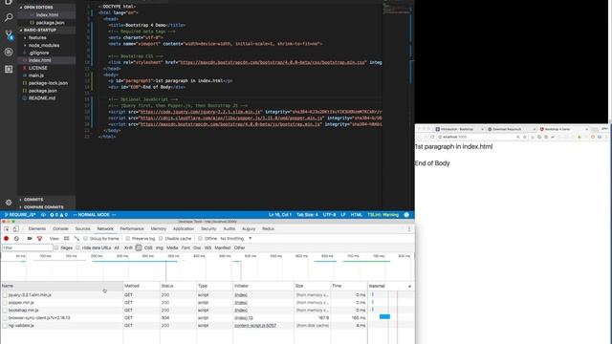Viewport: 612px width, 344px height.
Task: Click the HTML language mode in status bar
Action: [357, 214]
